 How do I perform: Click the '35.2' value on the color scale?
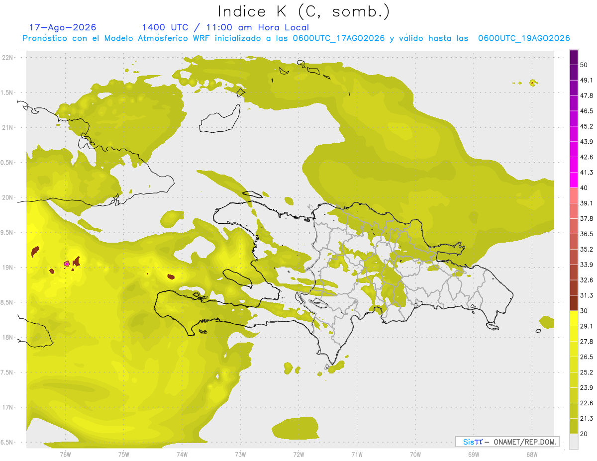click(587, 249)
